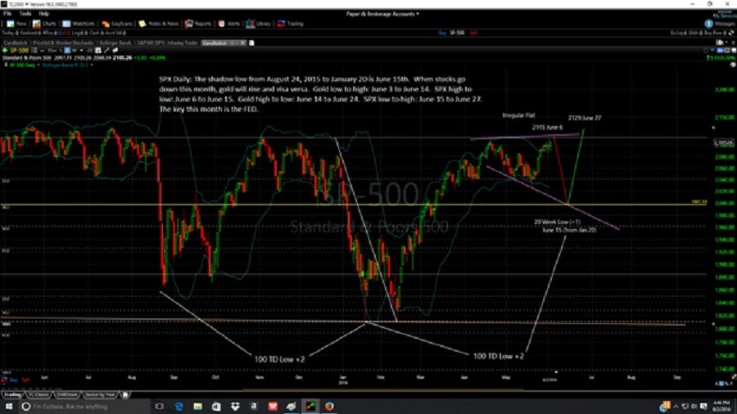Viewport: 737px width, 414px height.
Task: Click the chart template grid icon
Action: tap(97, 50)
